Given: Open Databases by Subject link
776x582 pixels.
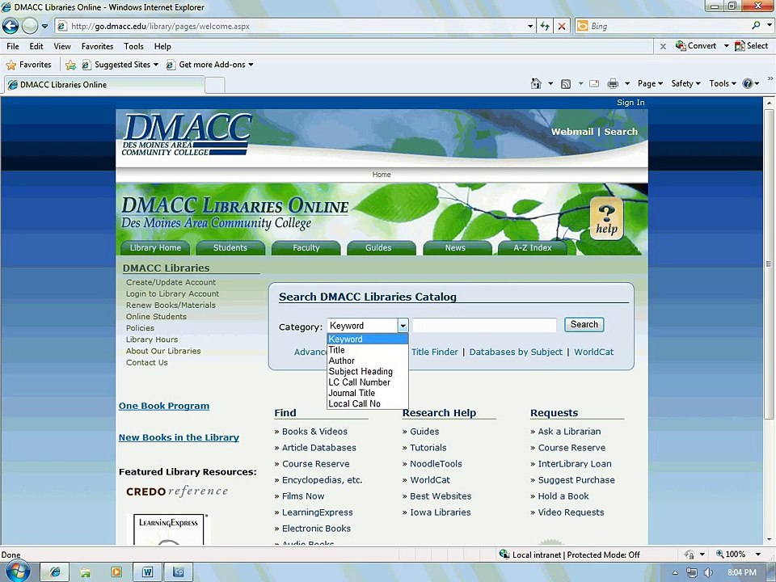Looking at the screenshot, I should (x=516, y=352).
